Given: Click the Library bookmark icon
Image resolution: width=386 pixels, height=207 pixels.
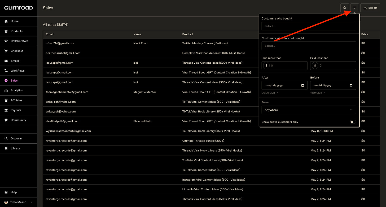Looking at the screenshot, I should [6, 148].
